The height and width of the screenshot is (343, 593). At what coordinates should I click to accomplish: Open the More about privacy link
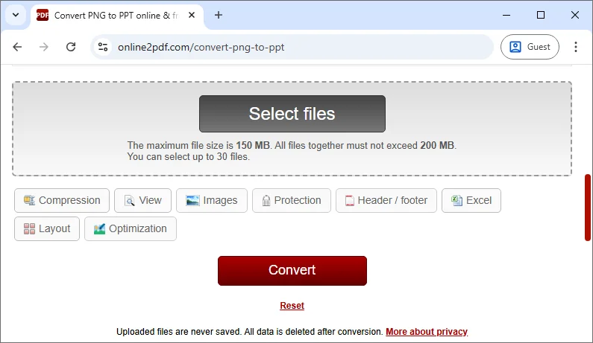pyautogui.click(x=426, y=332)
